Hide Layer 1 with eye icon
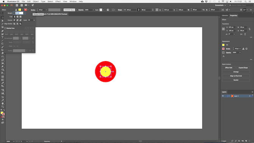 pyautogui.click(x=223, y=96)
